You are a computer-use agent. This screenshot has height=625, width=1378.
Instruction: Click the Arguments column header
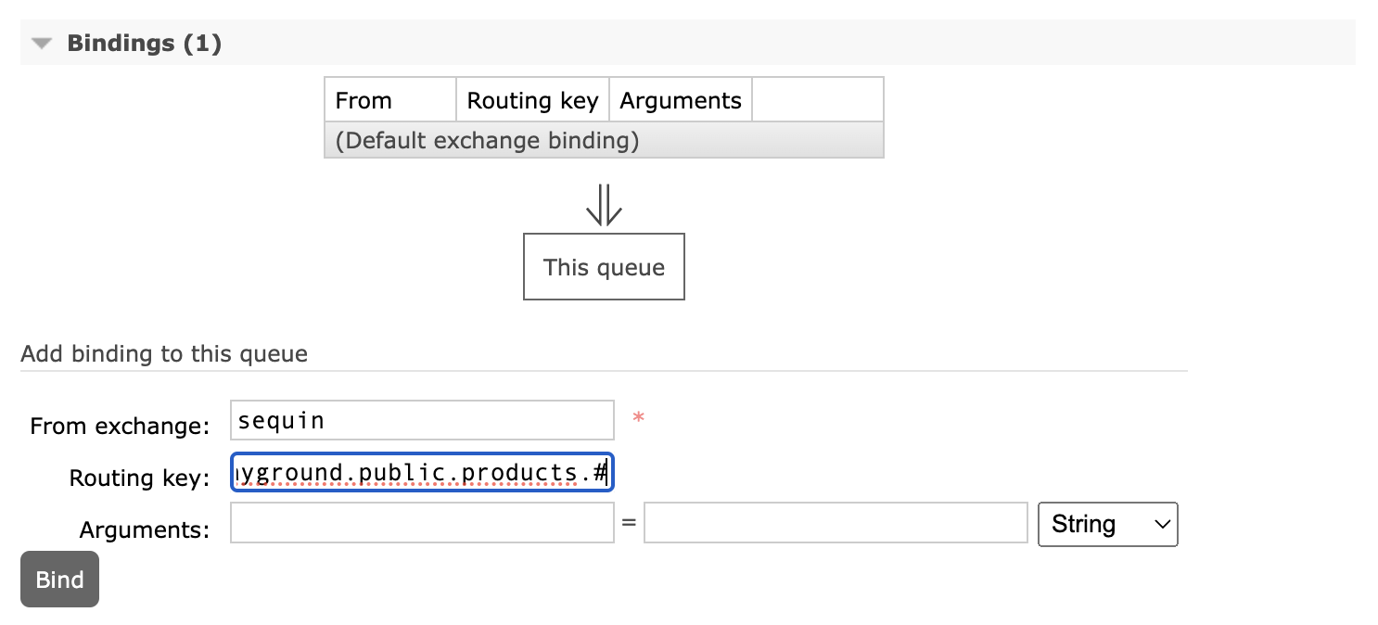click(680, 99)
